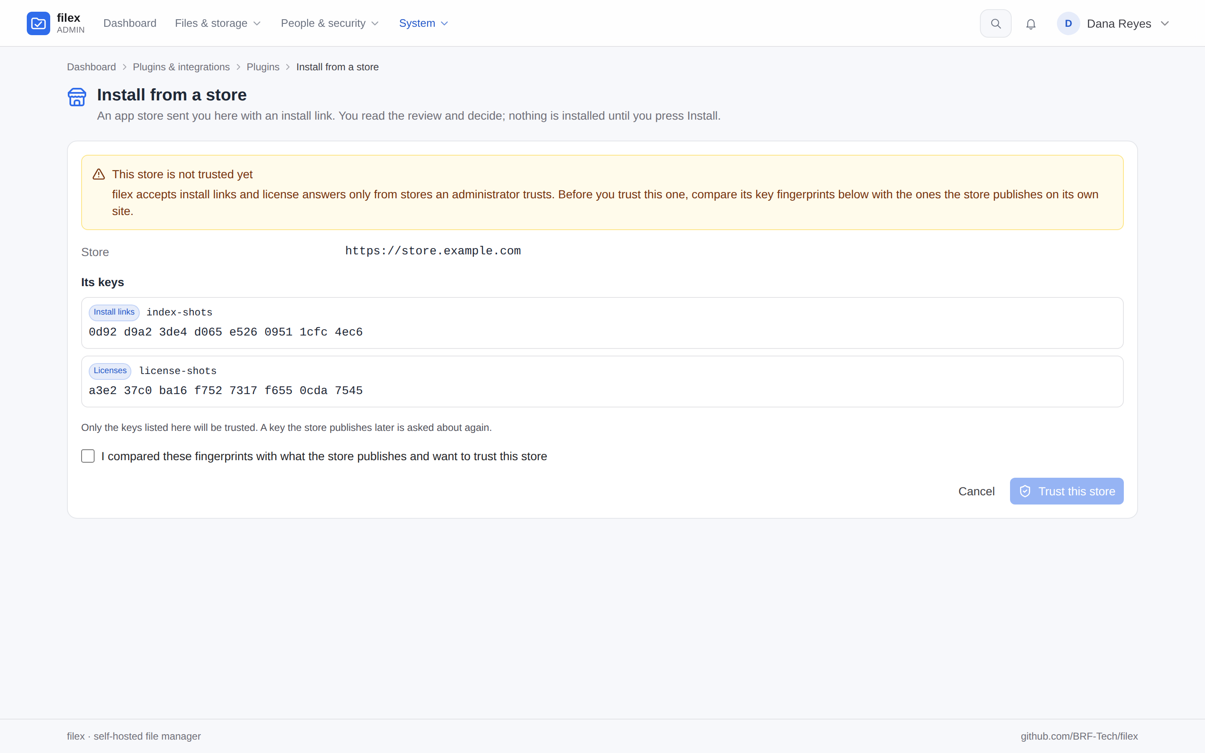Click Dana Reyes avatar circle
1205x753 pixels.
click(1068, 23)
